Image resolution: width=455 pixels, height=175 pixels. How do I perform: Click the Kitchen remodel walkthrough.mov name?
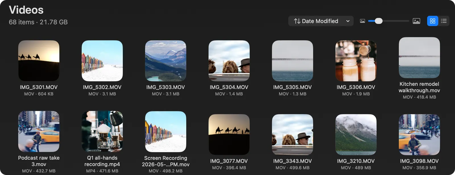pos(419,87)
